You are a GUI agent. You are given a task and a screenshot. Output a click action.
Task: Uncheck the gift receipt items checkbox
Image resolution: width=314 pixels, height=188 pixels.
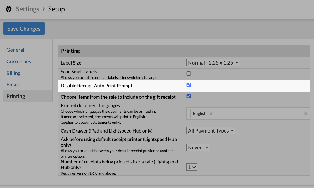(189, 96)
